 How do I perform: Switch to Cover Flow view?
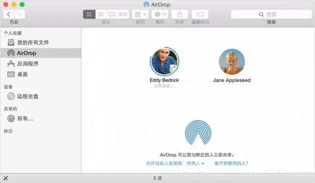coord(123,14)
